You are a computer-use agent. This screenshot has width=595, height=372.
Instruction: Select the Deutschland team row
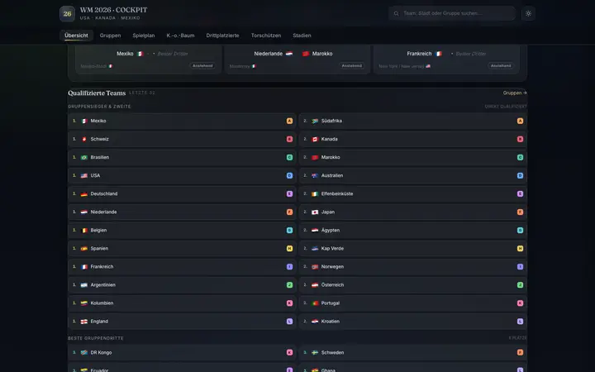182,194
